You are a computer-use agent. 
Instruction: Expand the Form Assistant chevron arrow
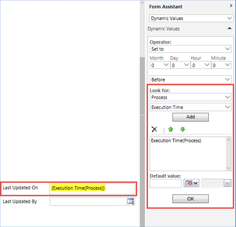[231, 6]
